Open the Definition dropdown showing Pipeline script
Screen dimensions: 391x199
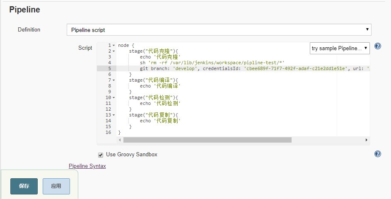tap(219, 30)
